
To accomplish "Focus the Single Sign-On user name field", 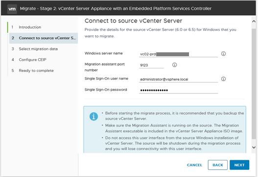I will (178, 79).
